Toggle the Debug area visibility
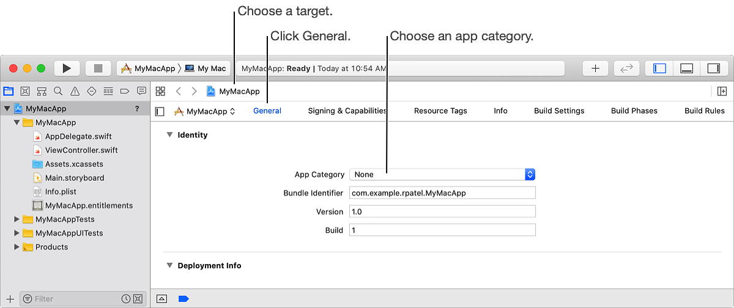This screenshot has height=308, width=734. 686,68
